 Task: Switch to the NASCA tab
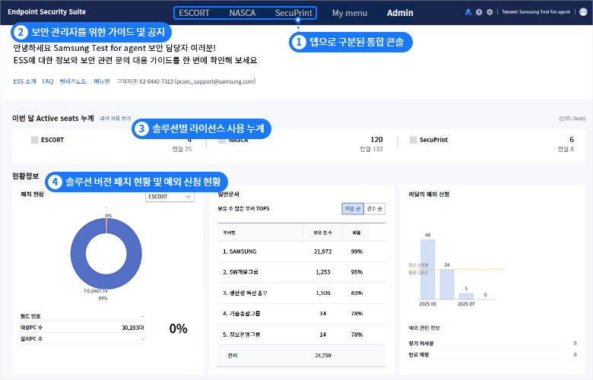[x=243, y=13]
